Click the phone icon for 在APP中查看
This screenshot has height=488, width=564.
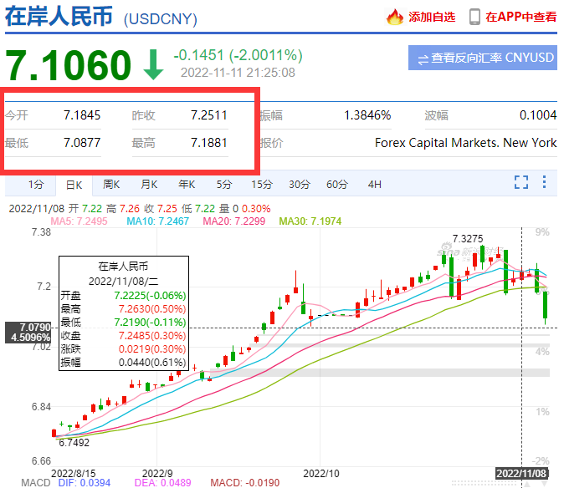pyautogui.click(x=475, y=17)
